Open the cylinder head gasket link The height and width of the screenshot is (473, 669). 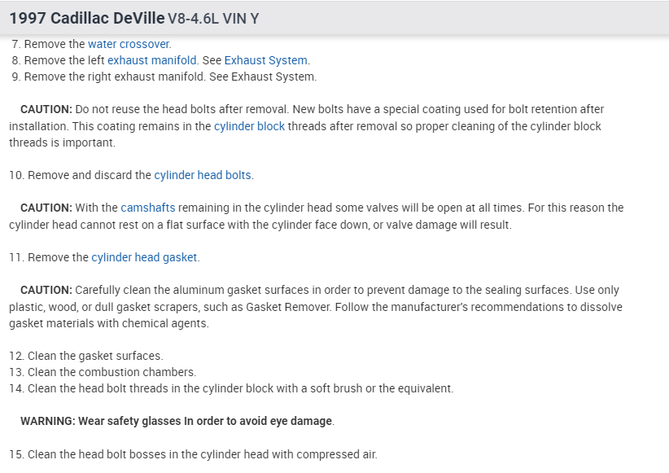click(x=144, y=257)
